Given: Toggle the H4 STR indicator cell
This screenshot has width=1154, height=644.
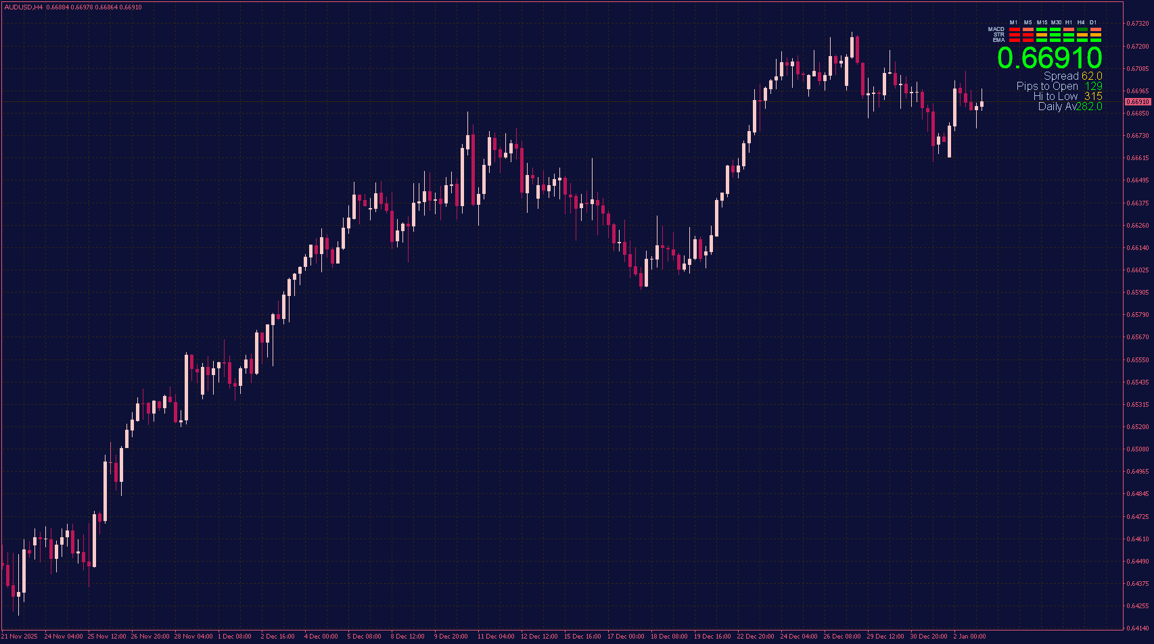Looking at the screenshot, I should coord(1082,36).
